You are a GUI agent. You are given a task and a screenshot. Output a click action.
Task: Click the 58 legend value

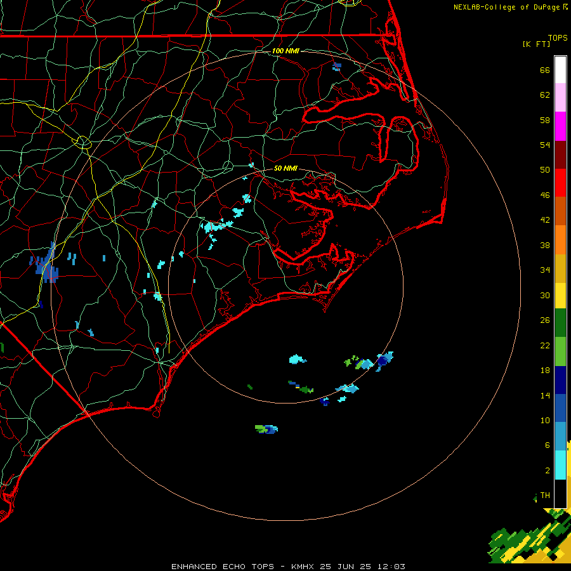click(x=545, y=120)
